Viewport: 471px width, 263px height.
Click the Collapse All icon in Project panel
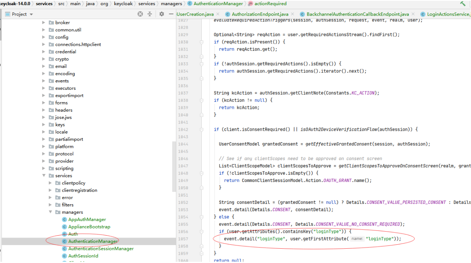(x=150, y=14)
